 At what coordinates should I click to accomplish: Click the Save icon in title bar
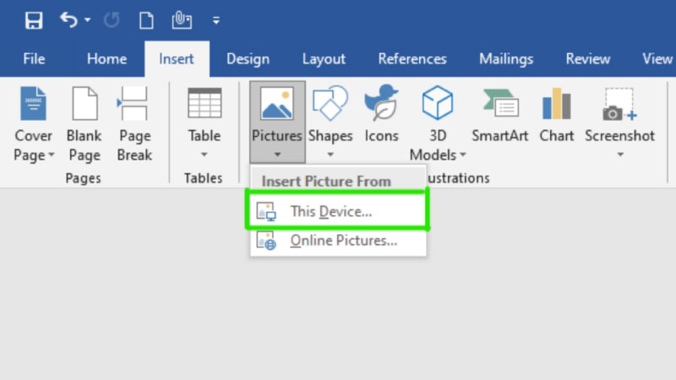[34, 20]
